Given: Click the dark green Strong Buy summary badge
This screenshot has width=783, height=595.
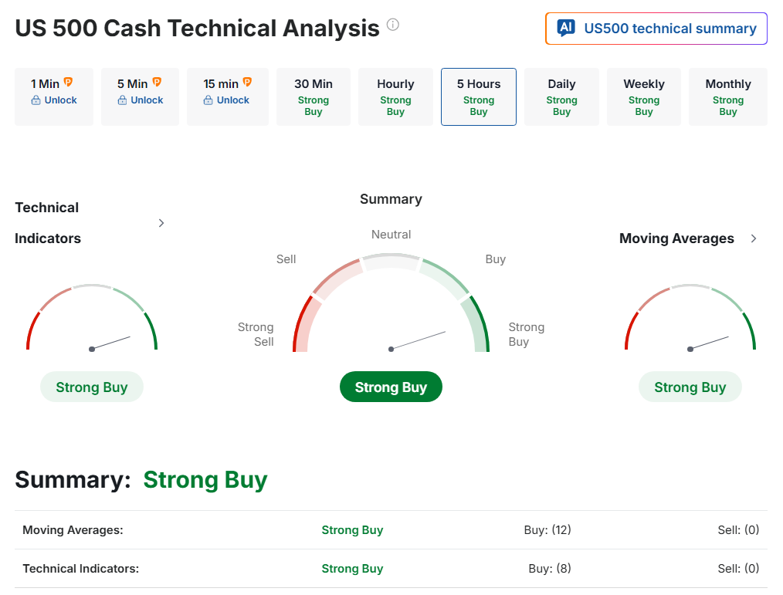Looking at the screenshot, I should 391,387.
